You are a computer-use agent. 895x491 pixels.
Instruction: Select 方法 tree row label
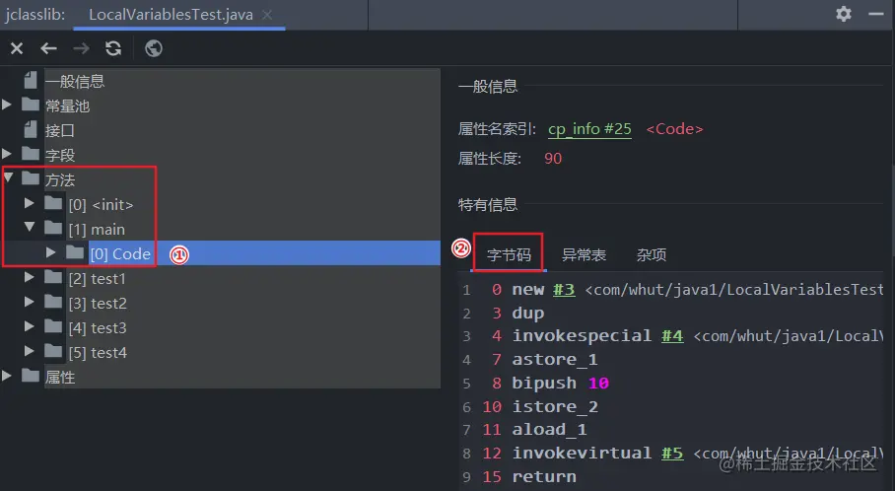pos(60,179)
